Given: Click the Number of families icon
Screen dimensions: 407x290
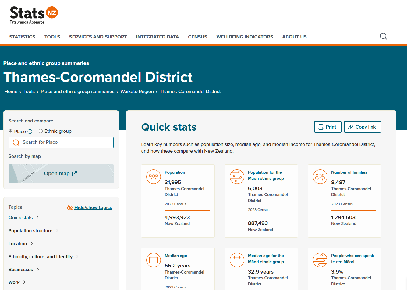Looking at the screenshot, I should point(320,177).
